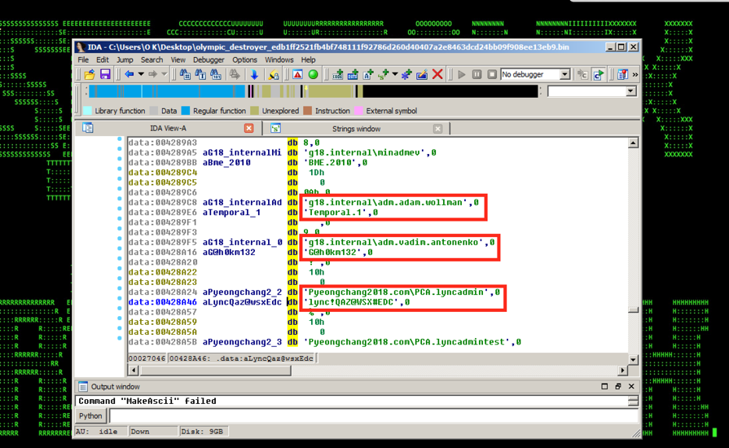The height and width of the screenshot is (448, 729).
Task: Switch to the Strings window tab
Action: pyautogui.click(x=356, y=129)
